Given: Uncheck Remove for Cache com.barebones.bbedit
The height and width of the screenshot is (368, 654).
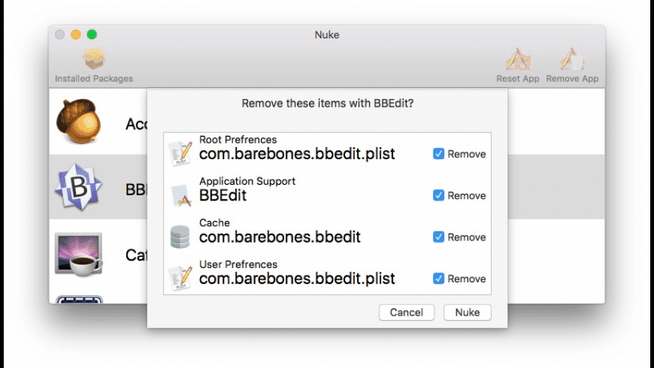Looking at the screenshot, I should 438,237.
